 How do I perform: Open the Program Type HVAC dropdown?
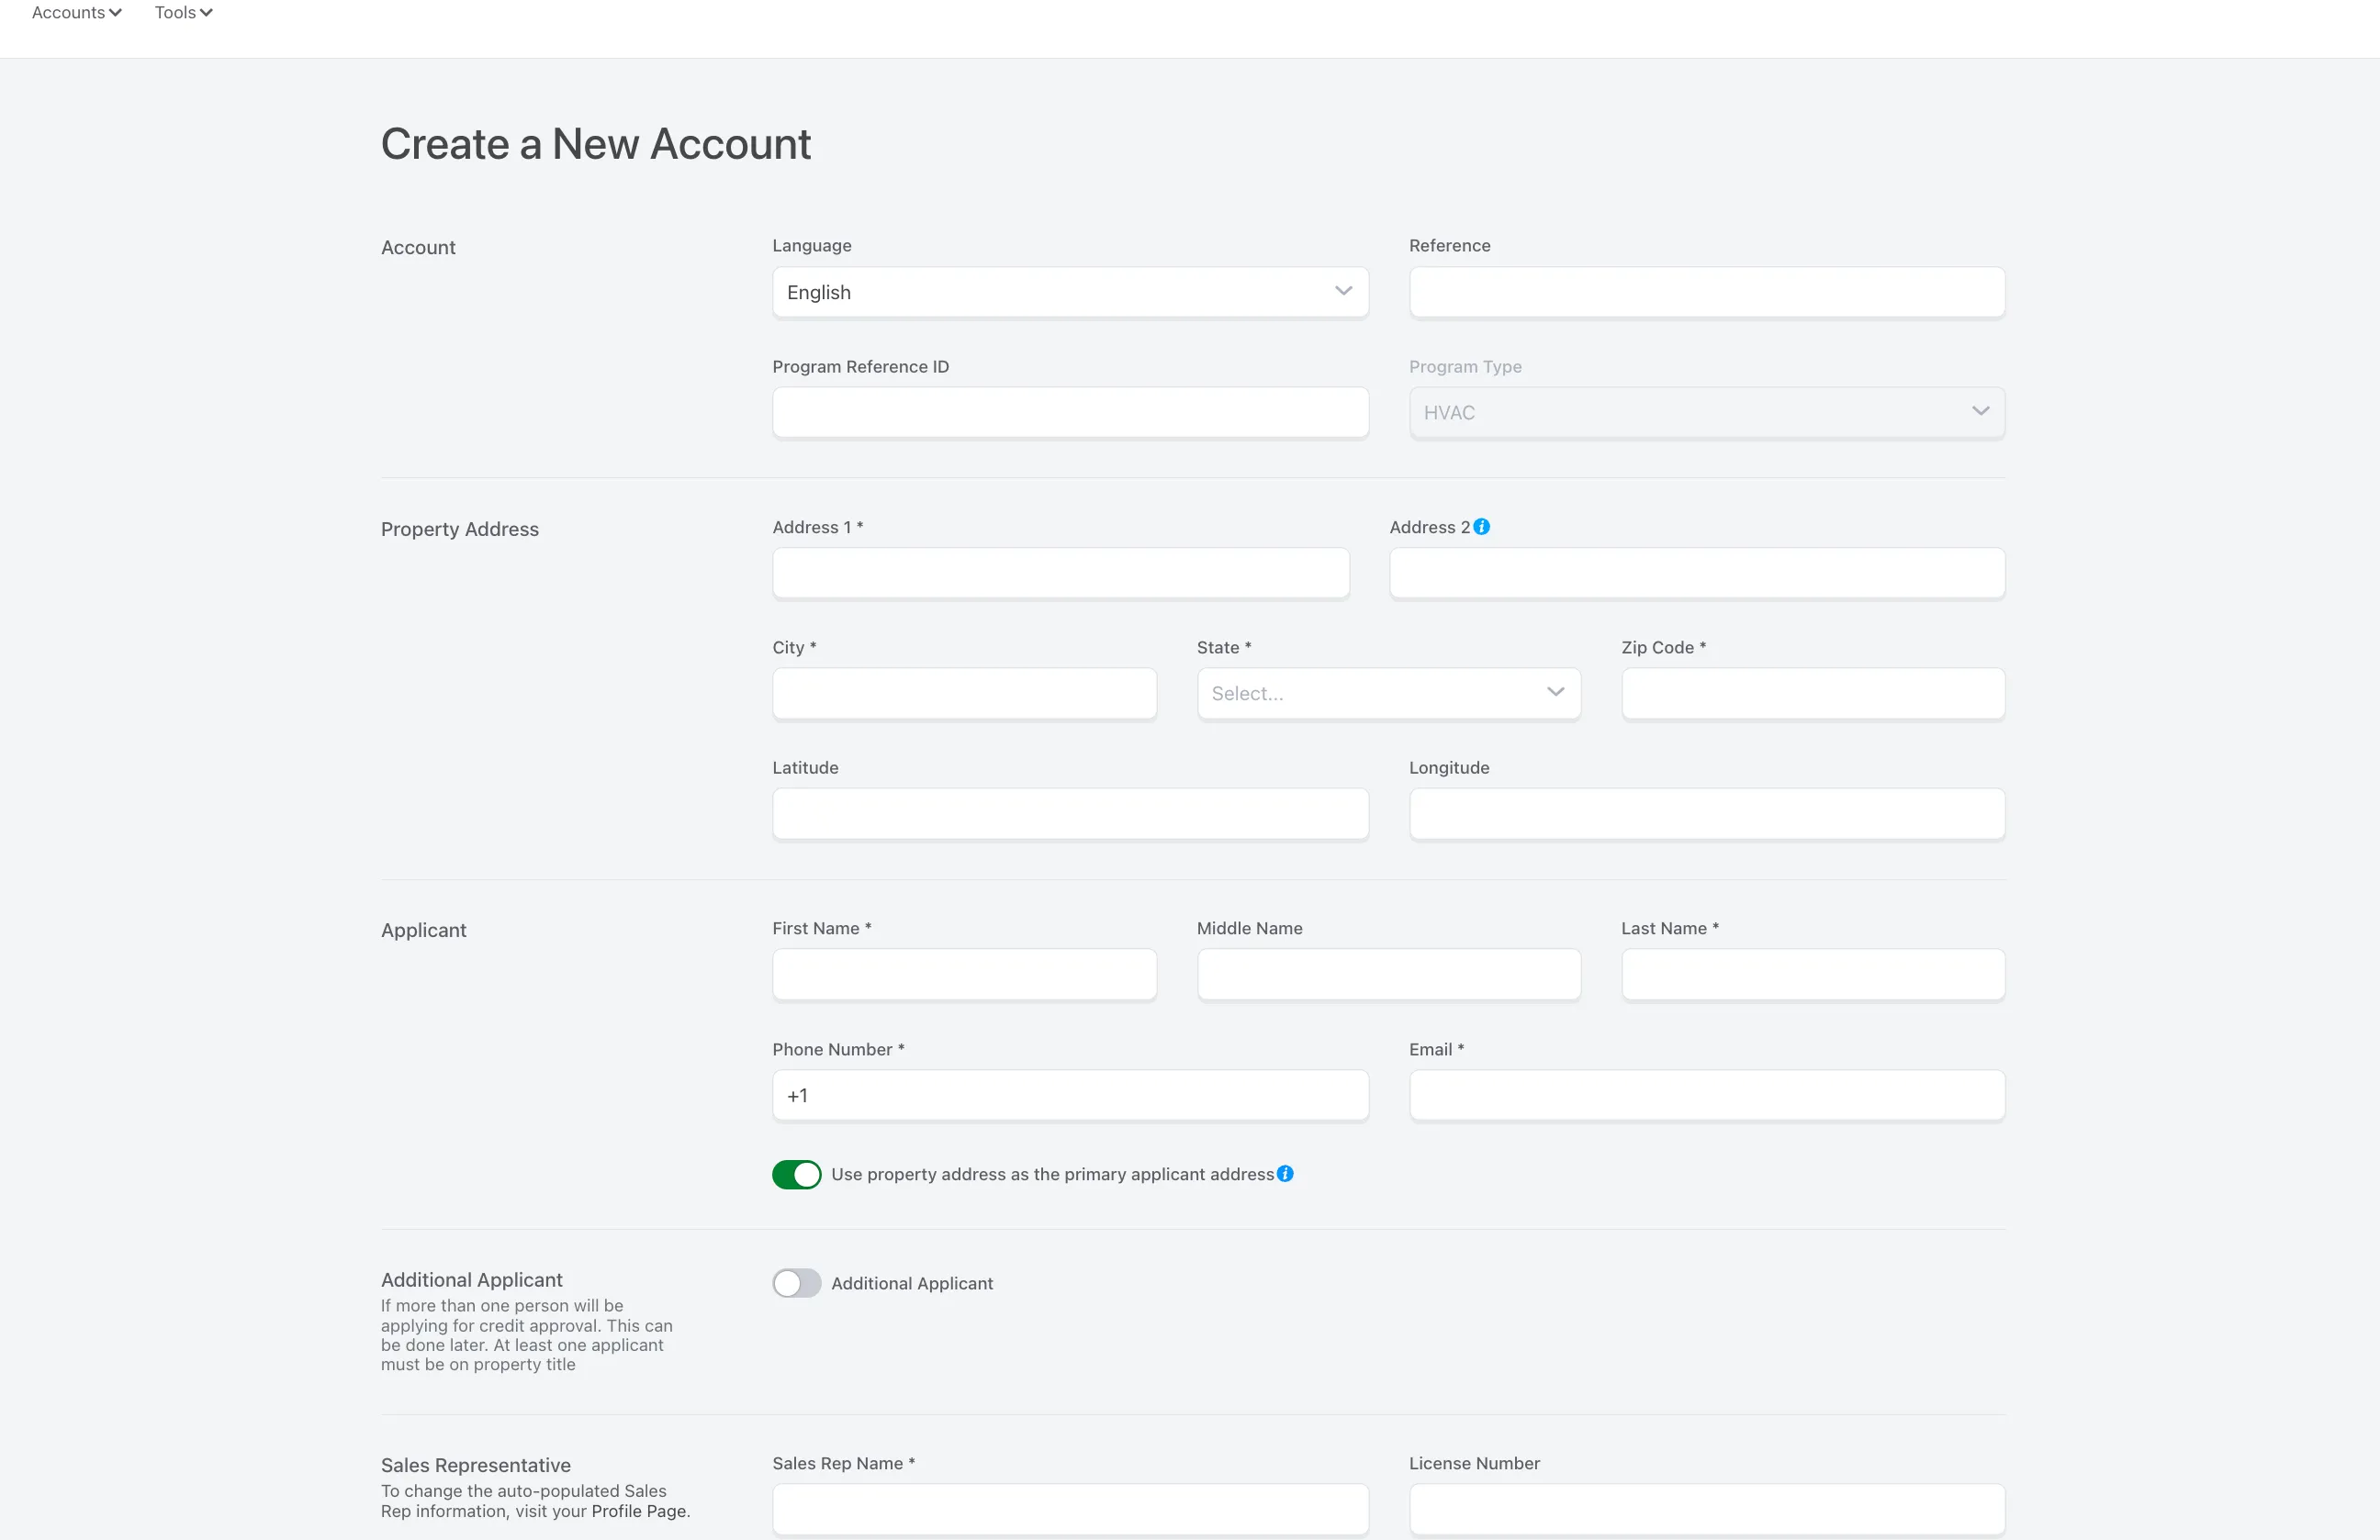(x=1707, y=413)
